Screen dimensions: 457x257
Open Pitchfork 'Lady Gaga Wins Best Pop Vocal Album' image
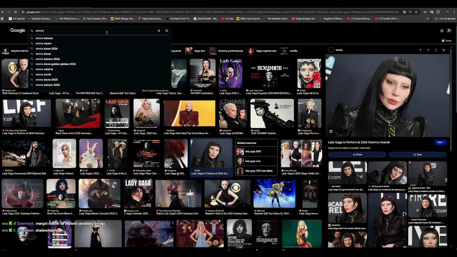(189, 114)
